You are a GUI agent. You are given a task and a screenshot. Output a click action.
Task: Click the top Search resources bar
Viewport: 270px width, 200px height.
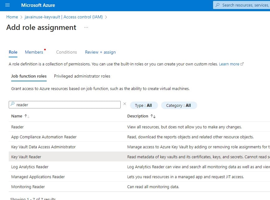point(241,5)
